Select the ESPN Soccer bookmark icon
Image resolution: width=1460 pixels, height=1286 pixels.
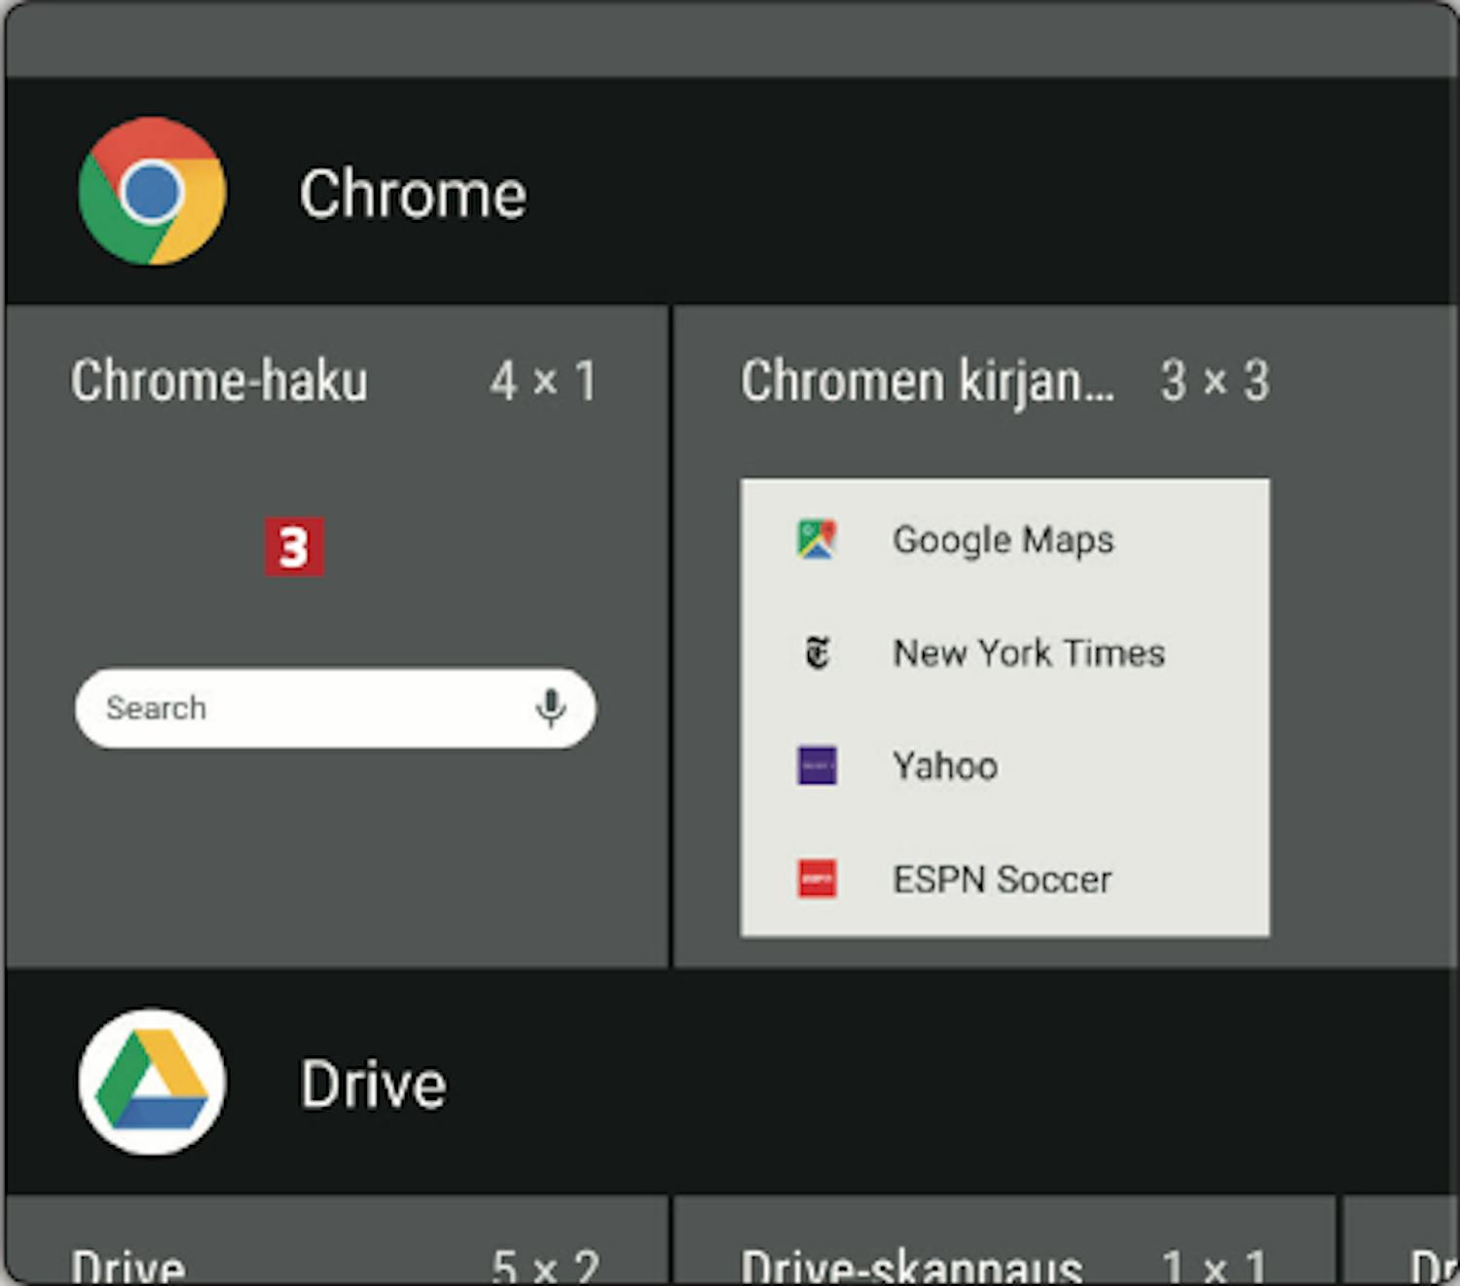817,878
